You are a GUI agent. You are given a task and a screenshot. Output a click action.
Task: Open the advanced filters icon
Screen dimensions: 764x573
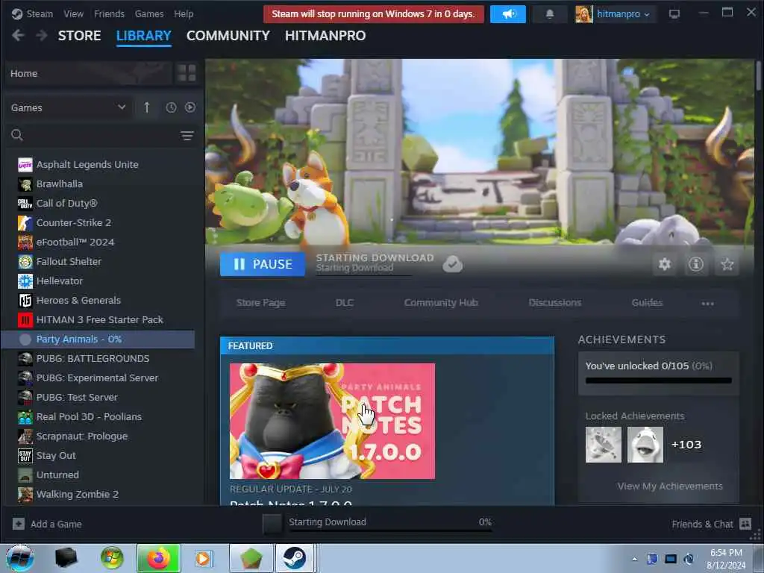click(187, 136)
